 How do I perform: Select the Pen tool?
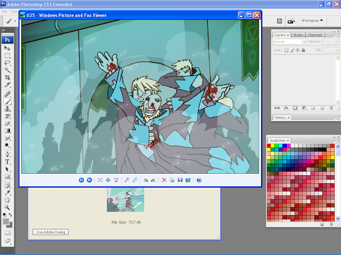(x=7, y=154)
